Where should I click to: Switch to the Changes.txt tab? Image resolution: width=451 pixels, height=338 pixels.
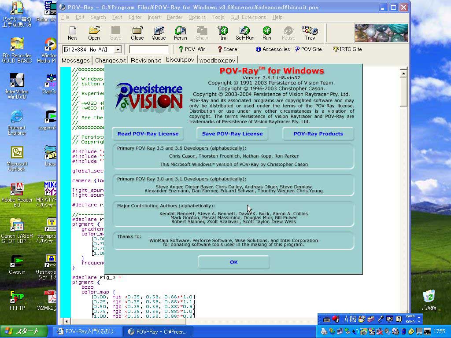pyautogui.click(x=111, y=60)
